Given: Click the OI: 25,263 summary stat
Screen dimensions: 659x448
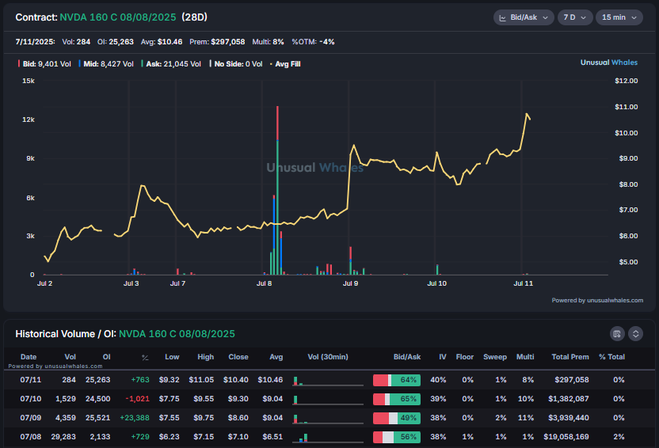Looking at the screenshot, I should (x=116, y=42).
